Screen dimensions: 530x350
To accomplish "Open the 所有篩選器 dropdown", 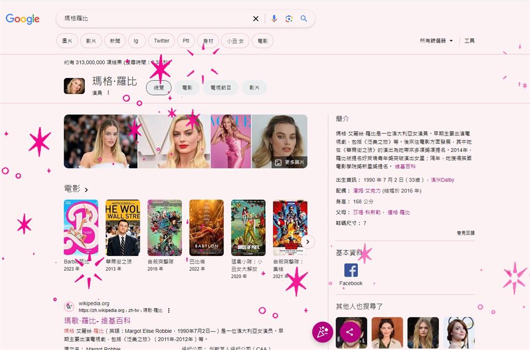I will (436, 41).
